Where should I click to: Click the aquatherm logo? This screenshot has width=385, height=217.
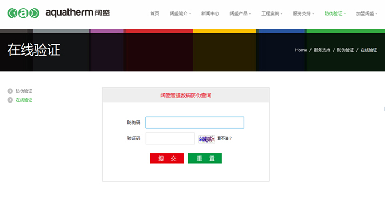pyautogui.click(x=58, y=13)
